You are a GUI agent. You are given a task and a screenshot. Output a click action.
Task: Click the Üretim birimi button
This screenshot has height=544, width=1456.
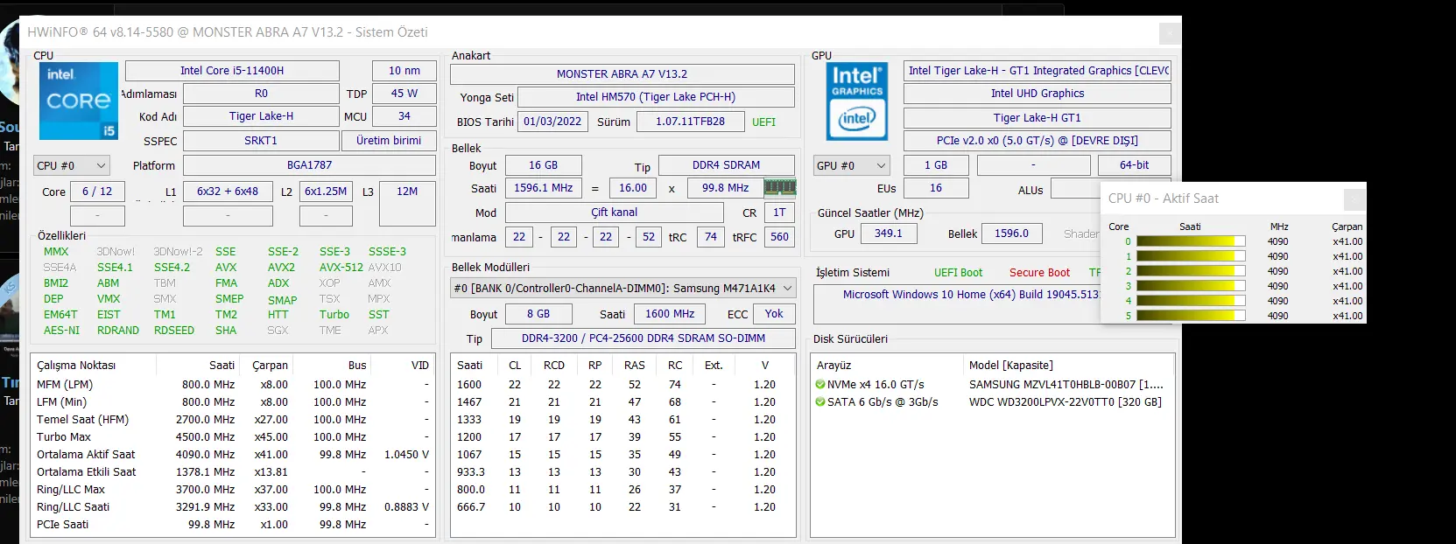(x=389, y=141)
